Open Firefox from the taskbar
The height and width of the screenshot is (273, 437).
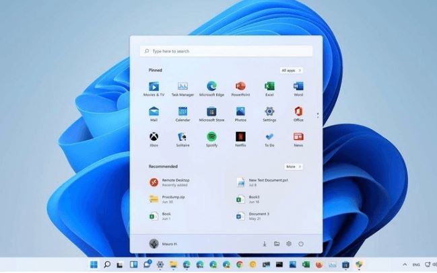tap(319, 265)
